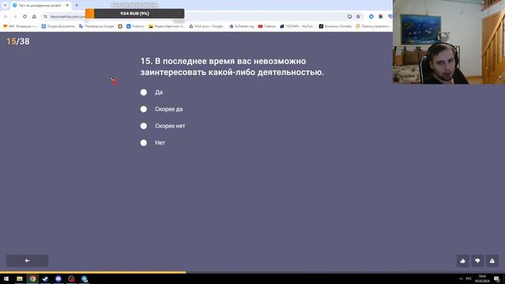505x284 pixels.
Task: Close the testometrika test tab
Action: click(67, 6)
